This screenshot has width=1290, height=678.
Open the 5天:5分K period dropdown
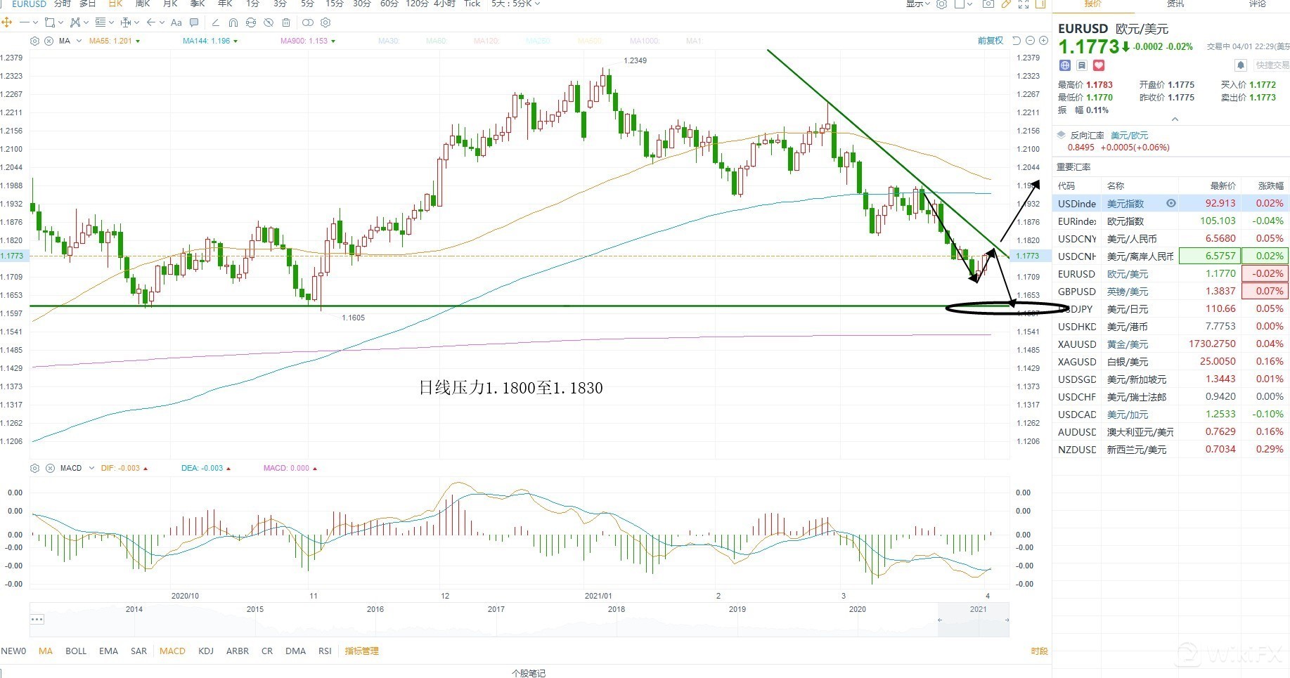516,4
